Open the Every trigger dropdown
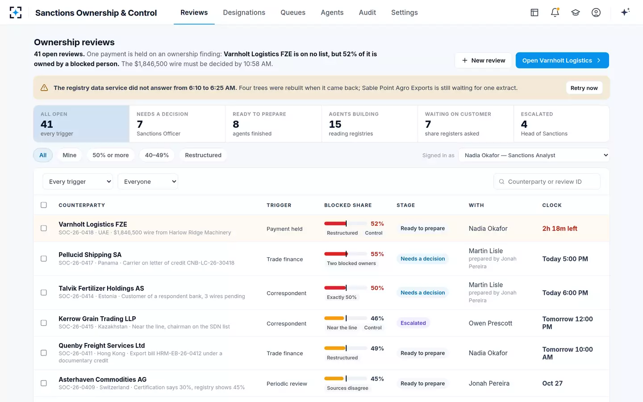This screenshot has width=643, height=402. 78,182
